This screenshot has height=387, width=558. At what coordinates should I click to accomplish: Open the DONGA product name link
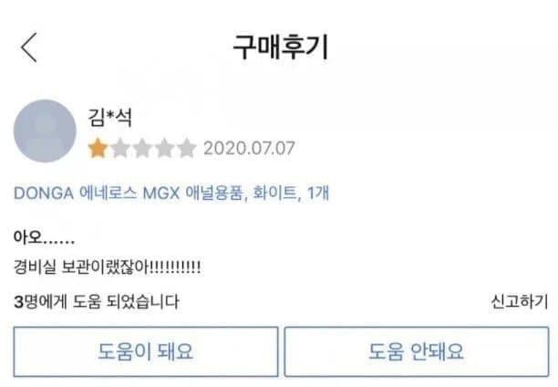click(x=171, y=193)
